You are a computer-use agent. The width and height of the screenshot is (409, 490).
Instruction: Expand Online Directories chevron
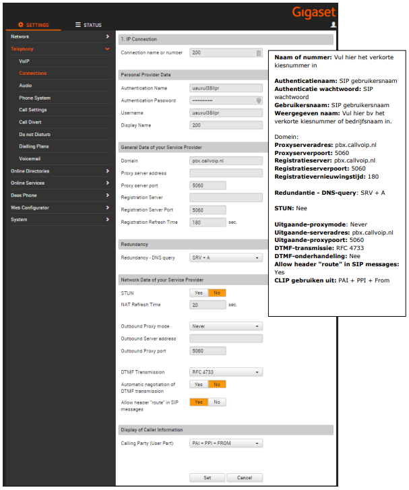[108, 171]
